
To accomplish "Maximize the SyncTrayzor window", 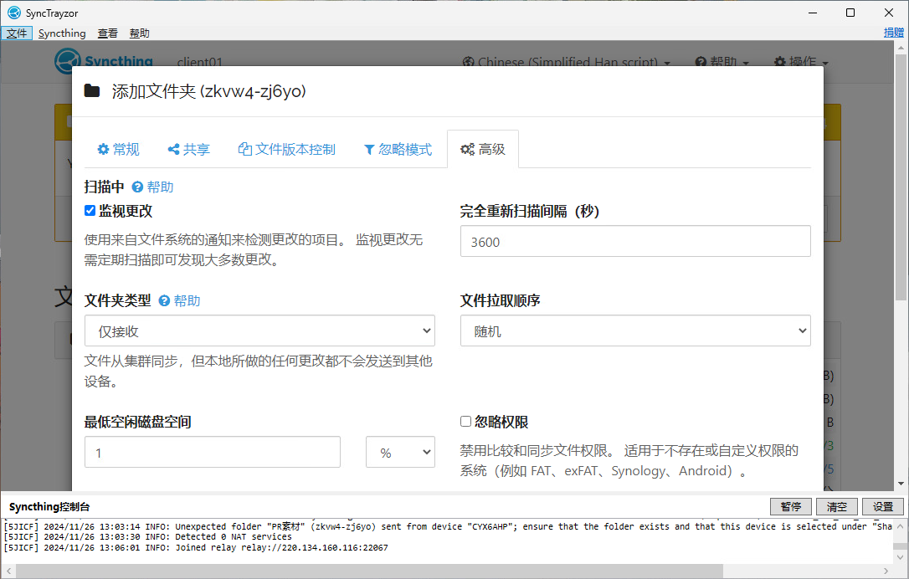I will pos(850,13).
